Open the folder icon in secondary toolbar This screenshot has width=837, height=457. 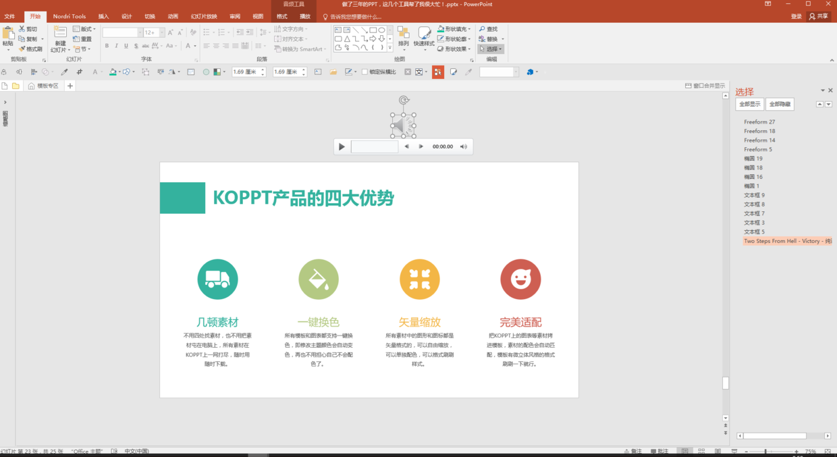tap(333, 72)
